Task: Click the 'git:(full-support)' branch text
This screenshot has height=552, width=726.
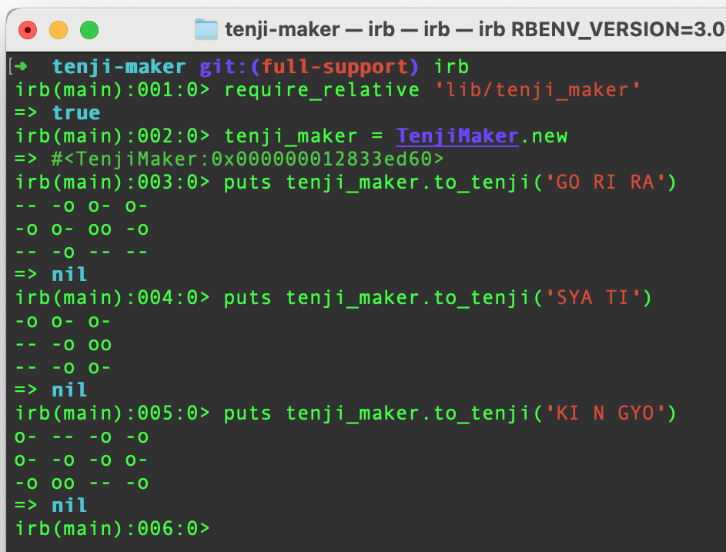Action: (309, 67)
